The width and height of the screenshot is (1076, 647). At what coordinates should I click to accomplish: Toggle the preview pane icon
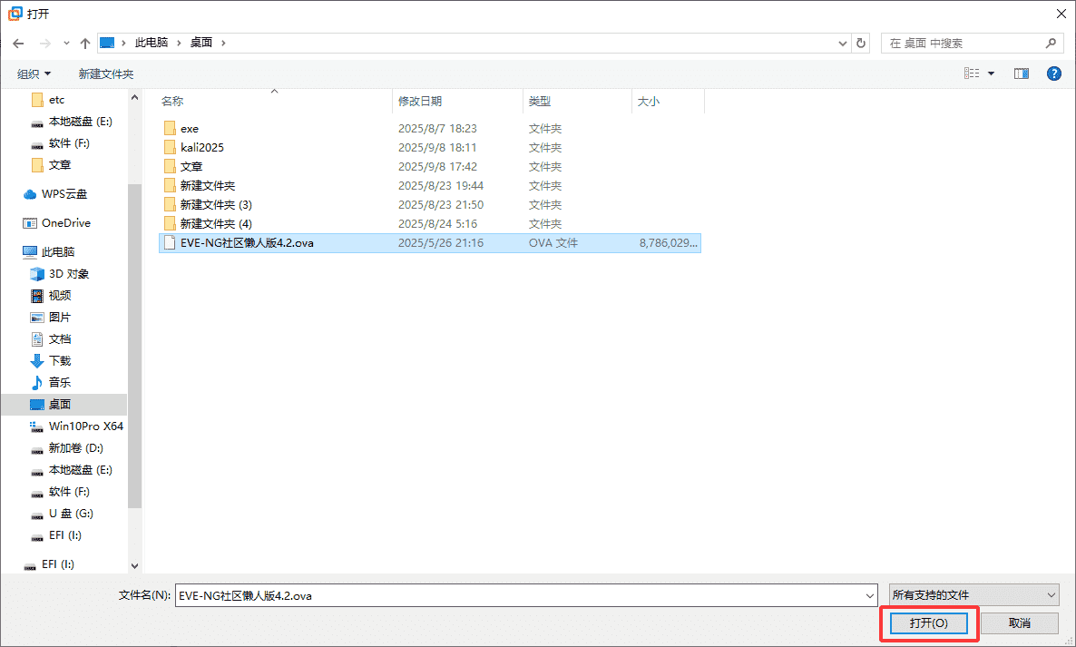[x=1022, y=74]
